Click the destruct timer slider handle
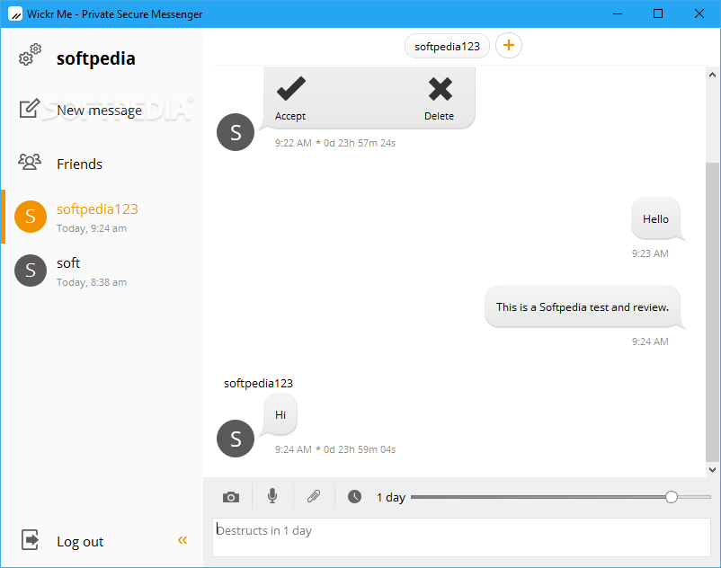This screenshot has width=721, height=568. click(672, 497)
